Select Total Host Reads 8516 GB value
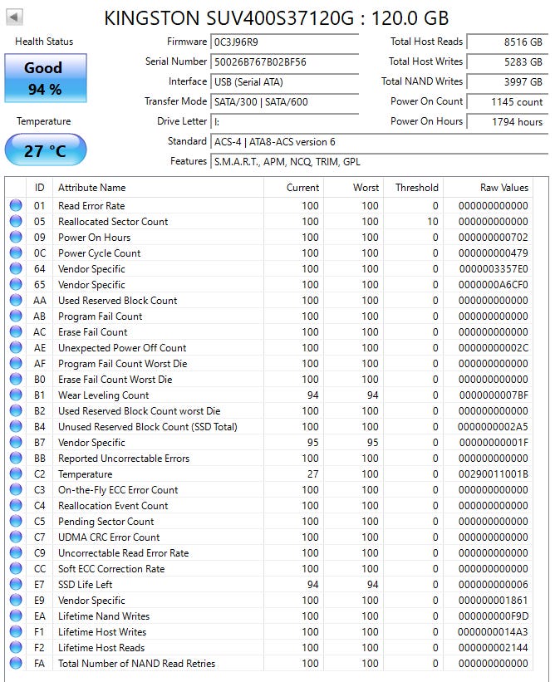The width and height of the screenshot is (555, 682). (507, 42)
